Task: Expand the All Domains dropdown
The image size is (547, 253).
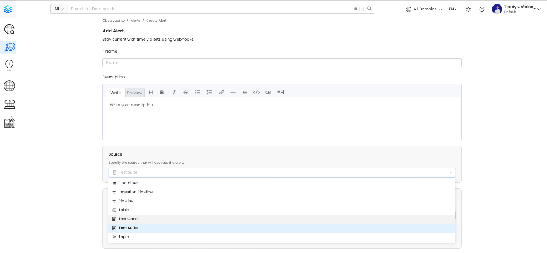Action: point(424,9)
